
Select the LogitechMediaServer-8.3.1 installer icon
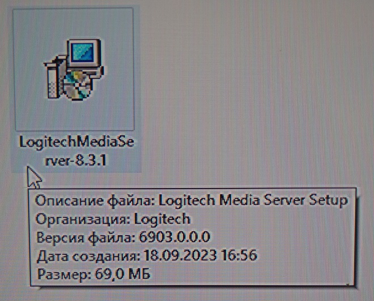point(74,69)
